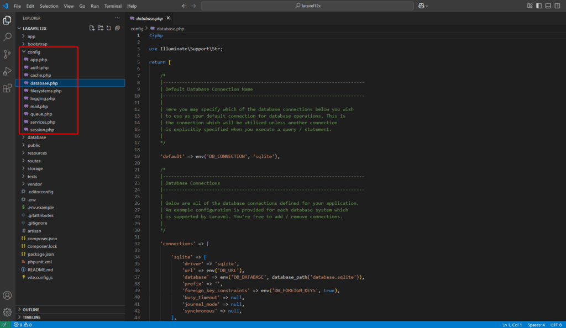
Task: Expand the vendor folder
Action: coord(35,184)
